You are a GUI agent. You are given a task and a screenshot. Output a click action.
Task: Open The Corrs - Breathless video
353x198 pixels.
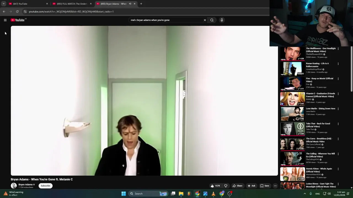point(319,140)
